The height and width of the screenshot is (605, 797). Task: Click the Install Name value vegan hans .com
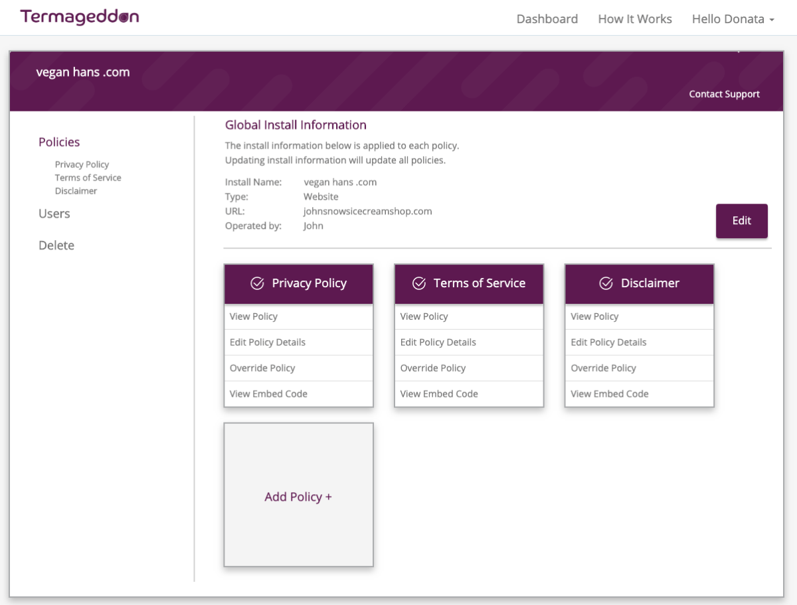(340, 182)
